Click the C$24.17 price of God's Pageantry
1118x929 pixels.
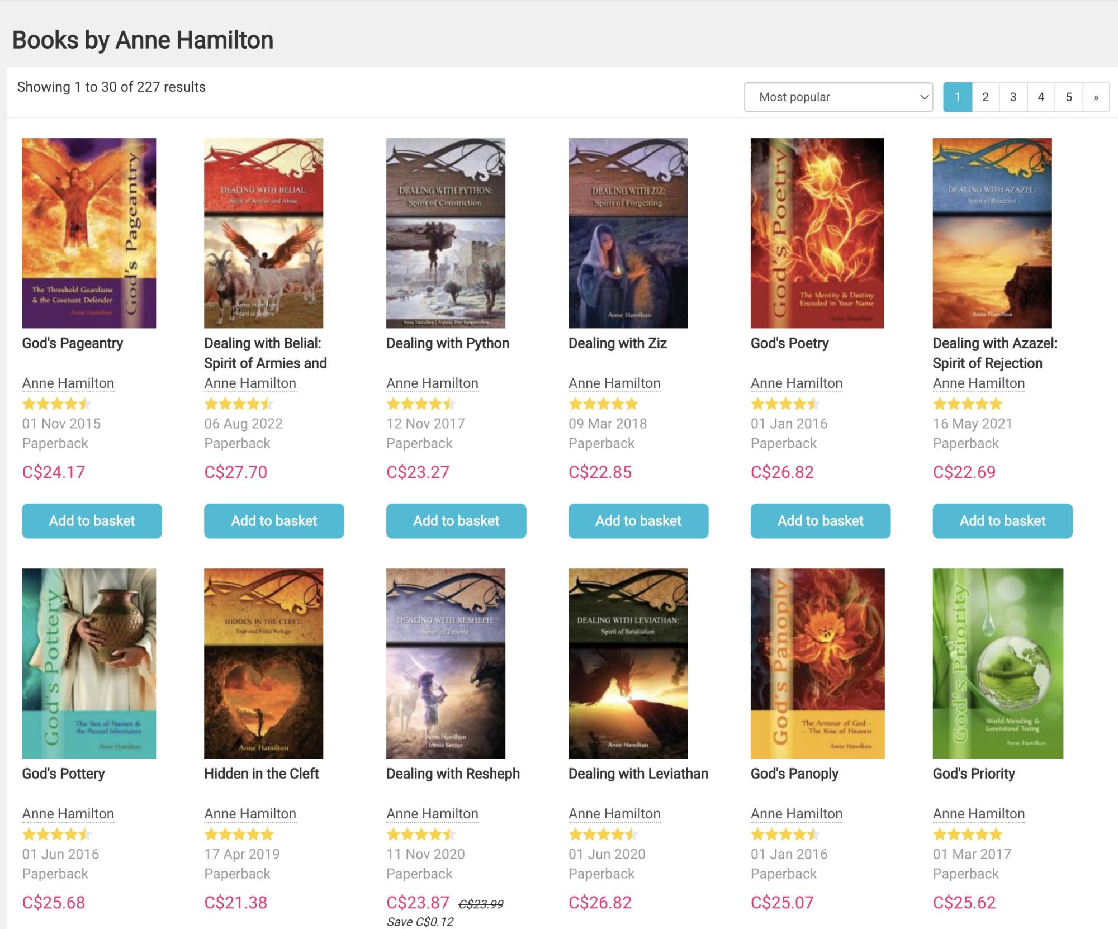pos(54,472)
